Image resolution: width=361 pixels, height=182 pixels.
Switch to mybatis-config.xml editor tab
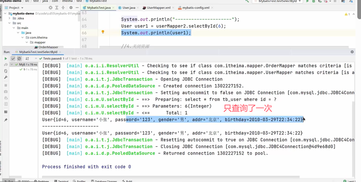196,8
